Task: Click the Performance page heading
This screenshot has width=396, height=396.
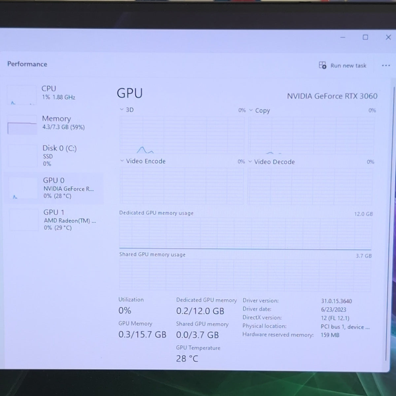Action: (x=27, y=64)
